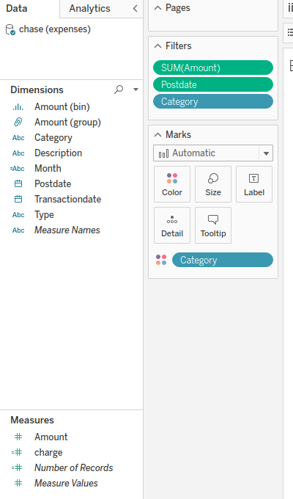Click the chase (expenses) data source icon
This screenshot has height=499, width=293.
click(10, 29)
